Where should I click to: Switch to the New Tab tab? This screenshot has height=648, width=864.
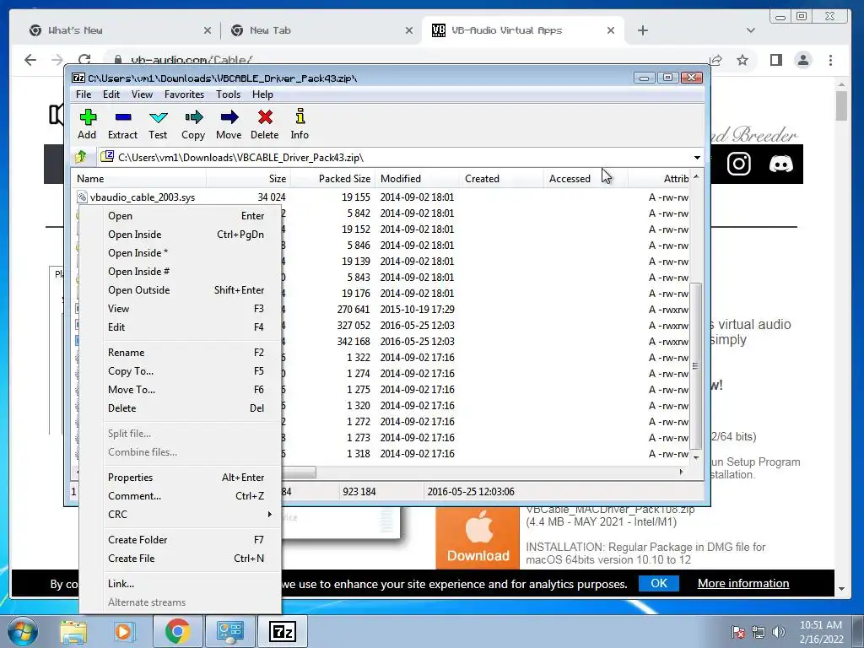point(321,30)
